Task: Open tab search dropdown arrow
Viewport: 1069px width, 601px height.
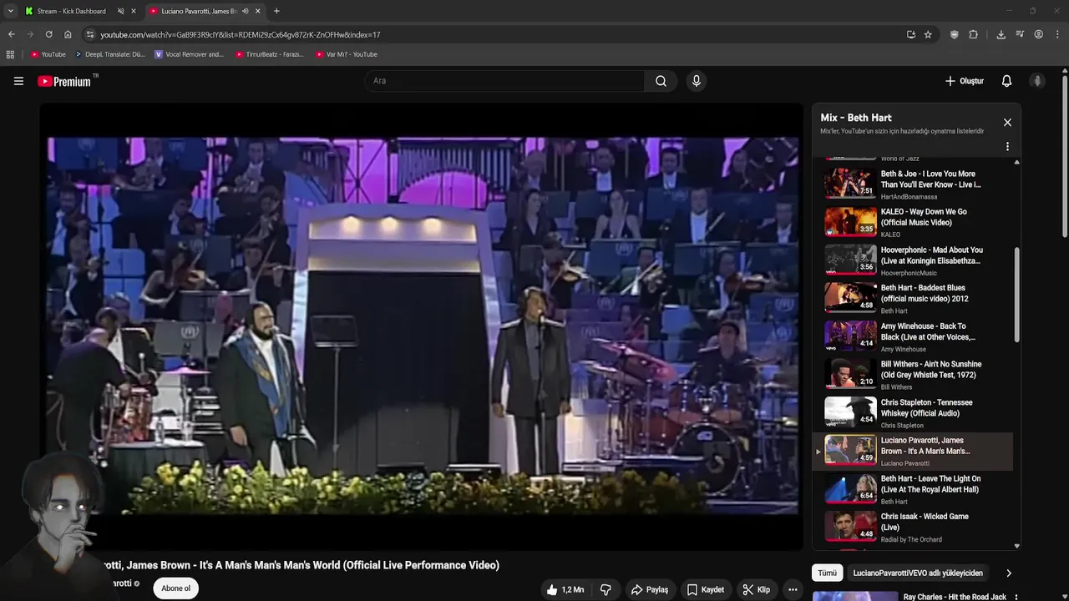Action: point(10,11)
